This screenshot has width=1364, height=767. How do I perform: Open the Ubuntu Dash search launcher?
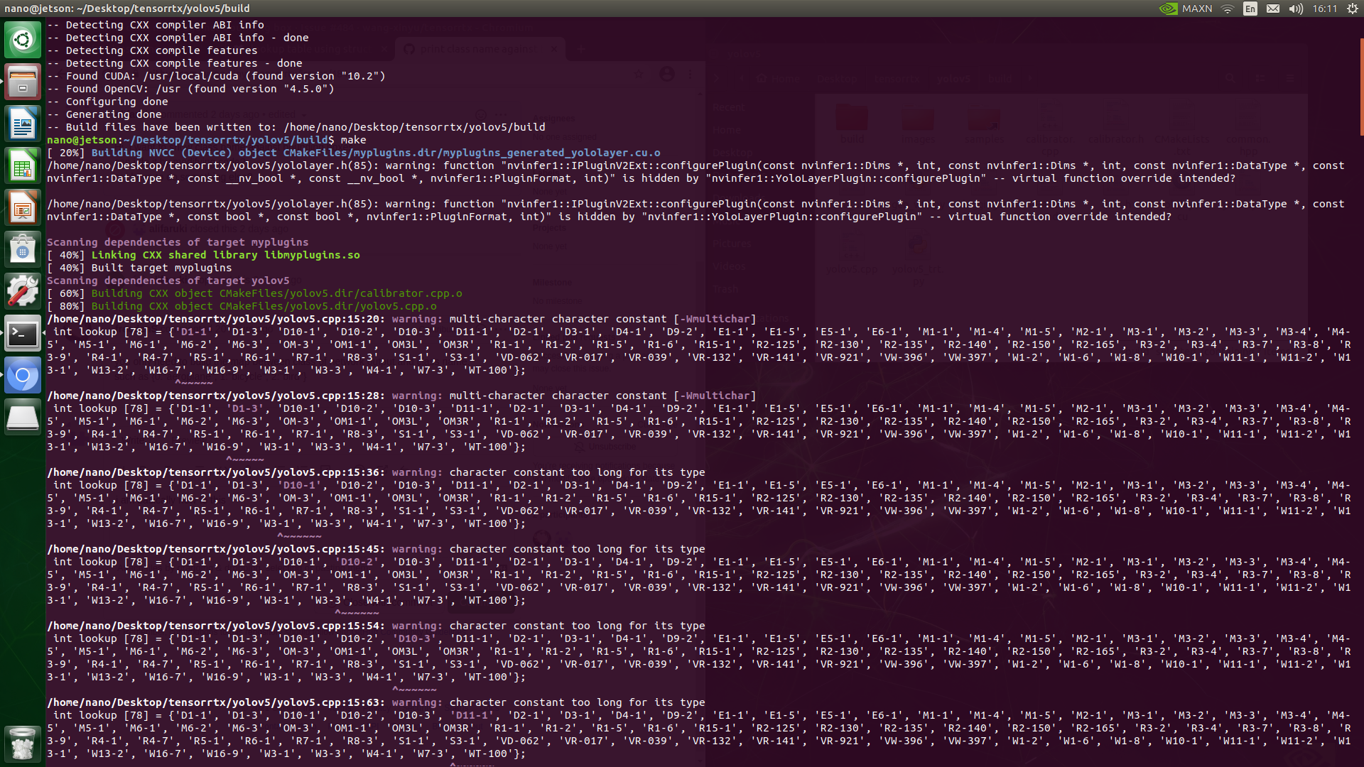coord(23,40)
